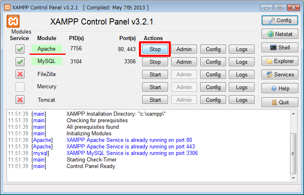This screenshot has height=195, width=304.
Task: Click the 'XAMPP Installation Directory' log line
Action: 116,114
